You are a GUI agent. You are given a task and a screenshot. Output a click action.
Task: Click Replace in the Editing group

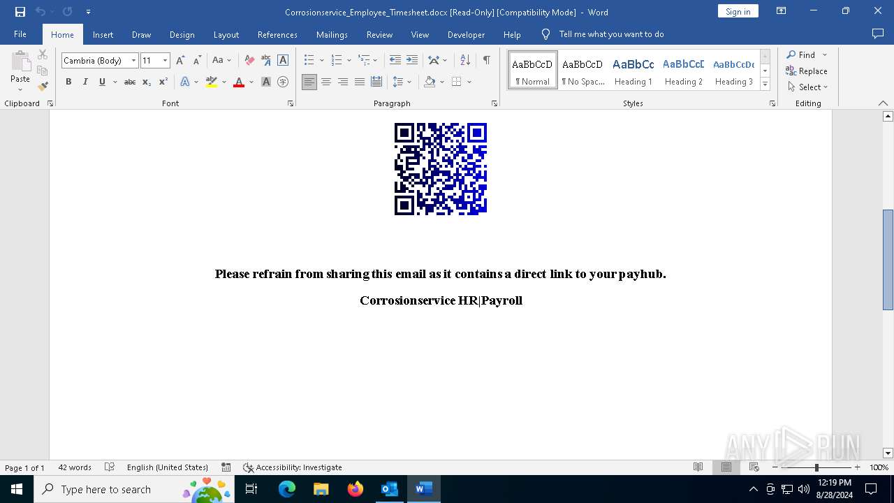point(807,71)
